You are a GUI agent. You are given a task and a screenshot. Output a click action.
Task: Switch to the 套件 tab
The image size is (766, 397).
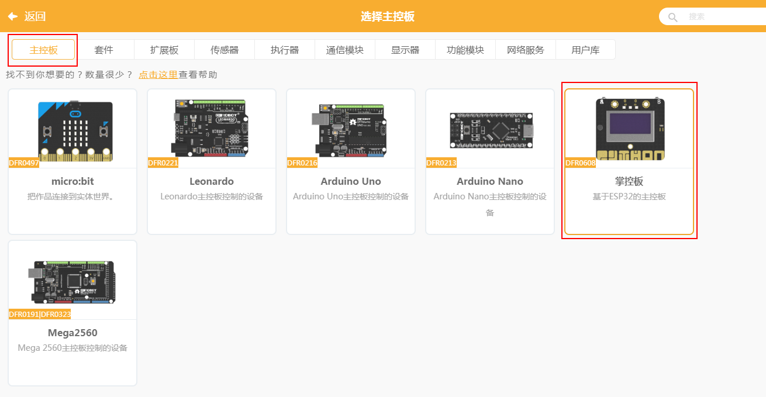[x=104, y=50]
